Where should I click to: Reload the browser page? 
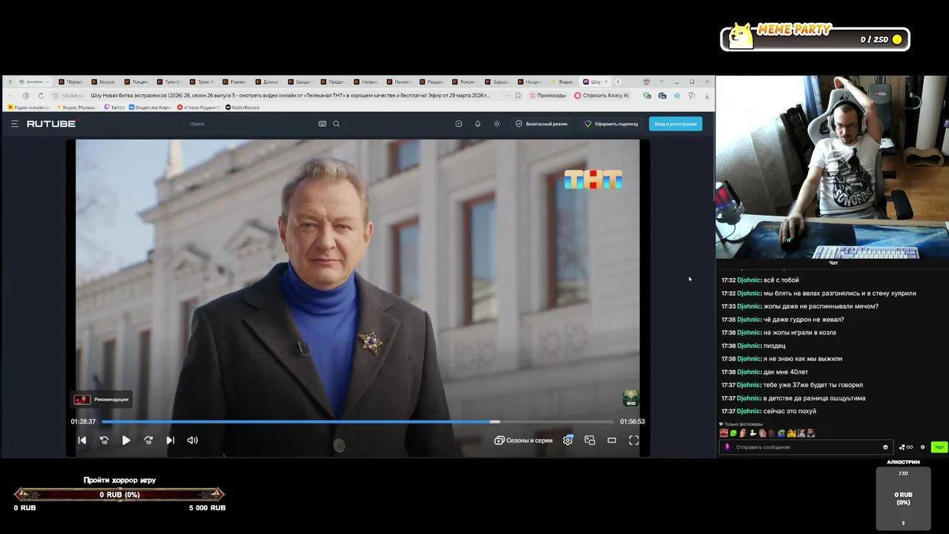tap(41, 96)
